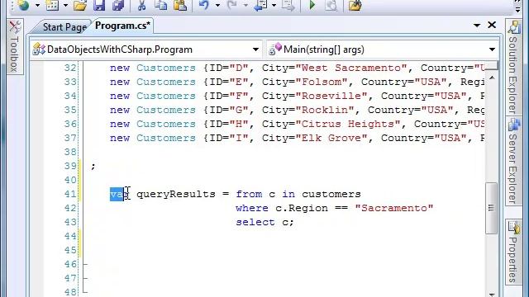Click the 'select' keyword on line 43

tap(255, 222)
